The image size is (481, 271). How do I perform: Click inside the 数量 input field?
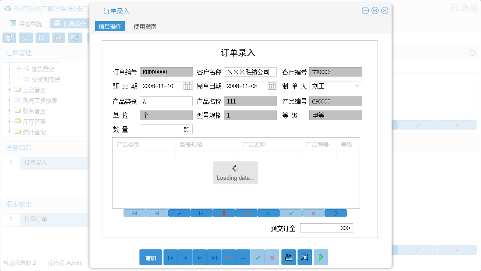[166, 129]
